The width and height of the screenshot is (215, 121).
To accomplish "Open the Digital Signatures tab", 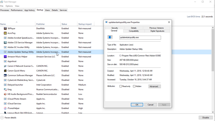I will click(157, 31).
